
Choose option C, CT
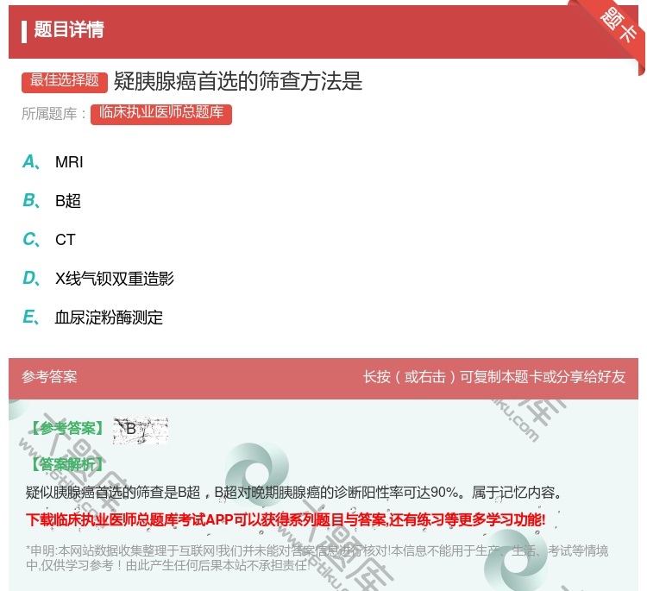point(49,239)
